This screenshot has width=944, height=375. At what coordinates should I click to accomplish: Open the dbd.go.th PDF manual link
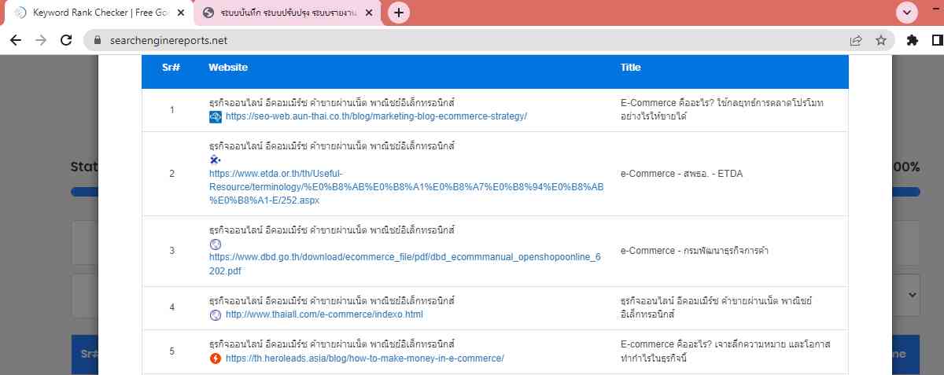404,263
